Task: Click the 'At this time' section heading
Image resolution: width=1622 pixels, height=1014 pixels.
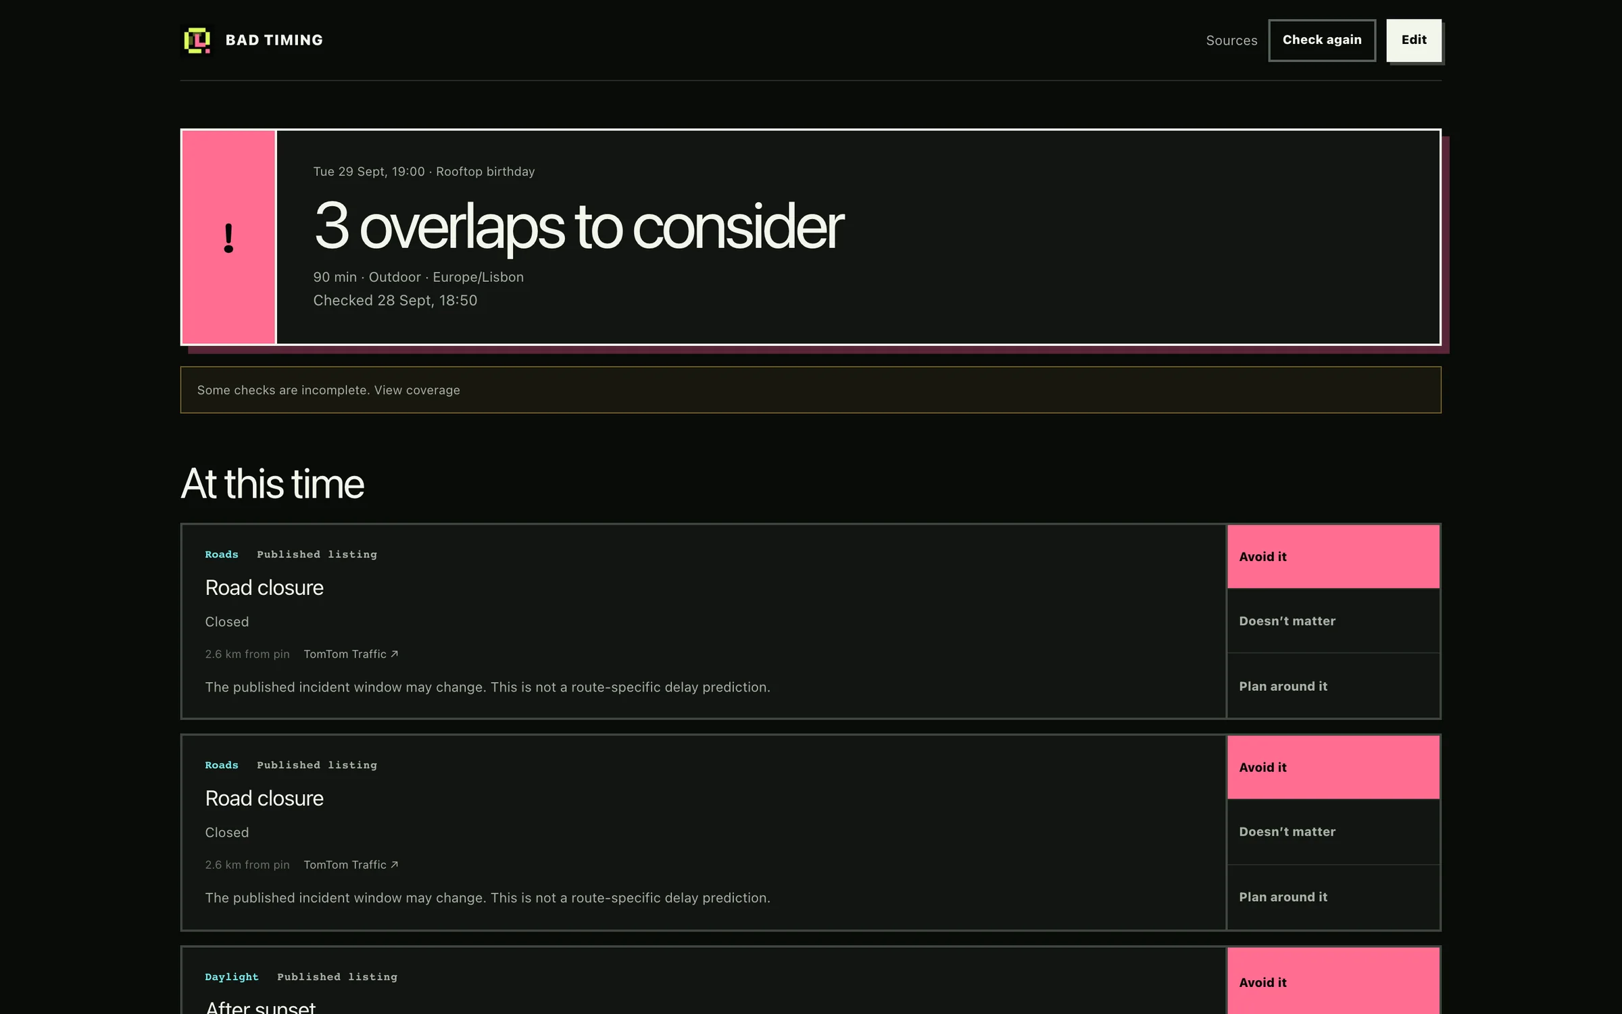Action: coord(272,483)
